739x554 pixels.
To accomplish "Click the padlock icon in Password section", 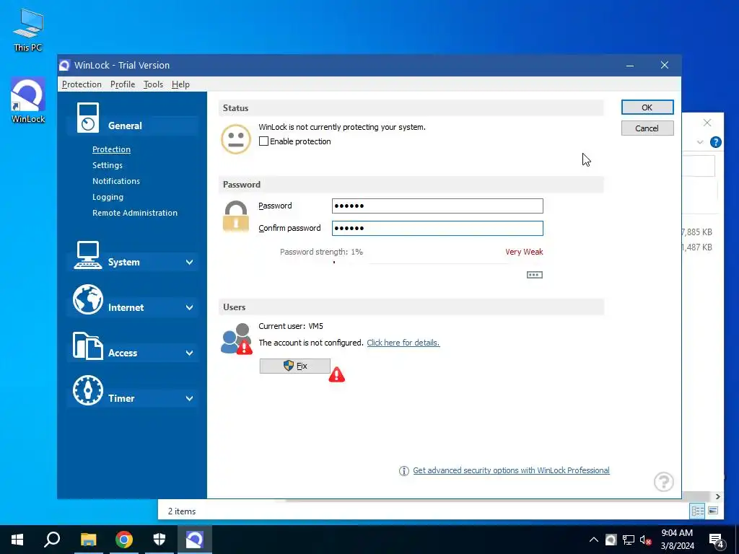I will [x=236, y=216].
